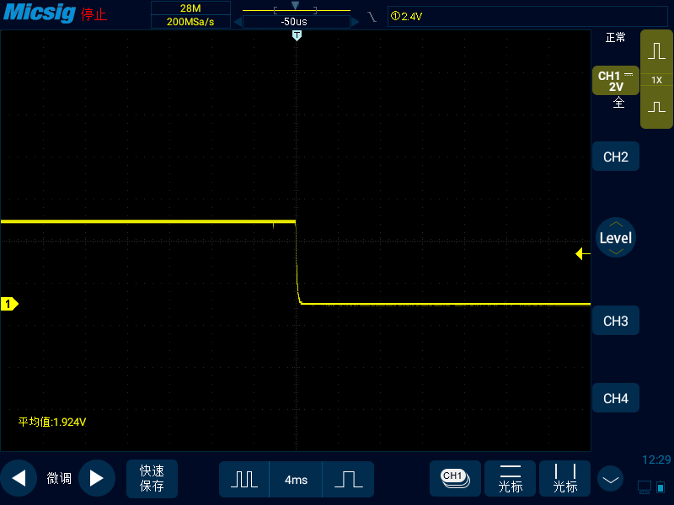Screen dimensions: 674x505
Task: Tap the falling edge trigger icon
Action: click(x=372, y=17)
